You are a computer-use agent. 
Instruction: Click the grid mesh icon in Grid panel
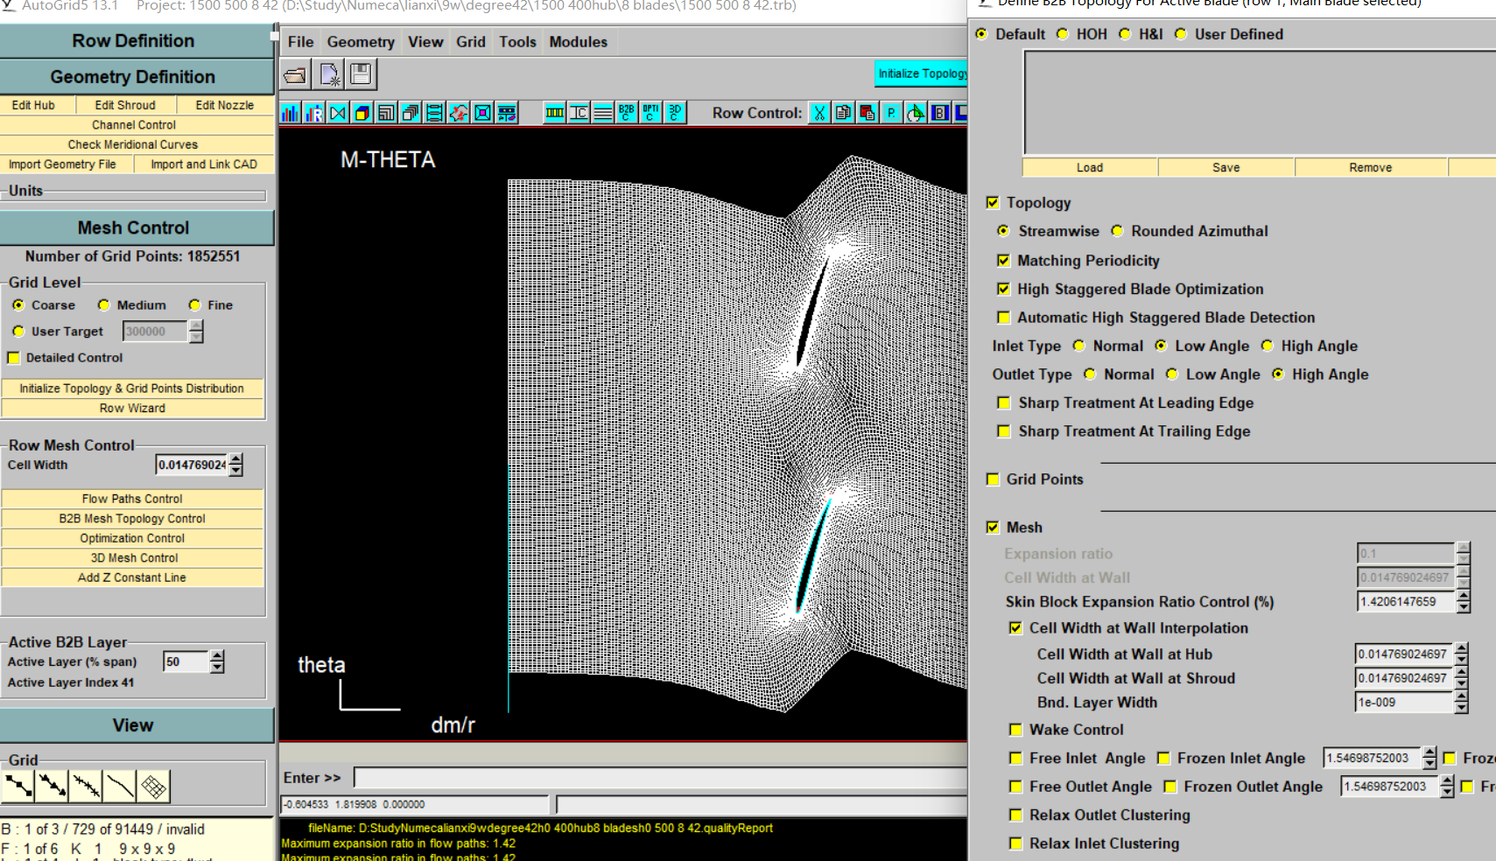coord(154,787)
